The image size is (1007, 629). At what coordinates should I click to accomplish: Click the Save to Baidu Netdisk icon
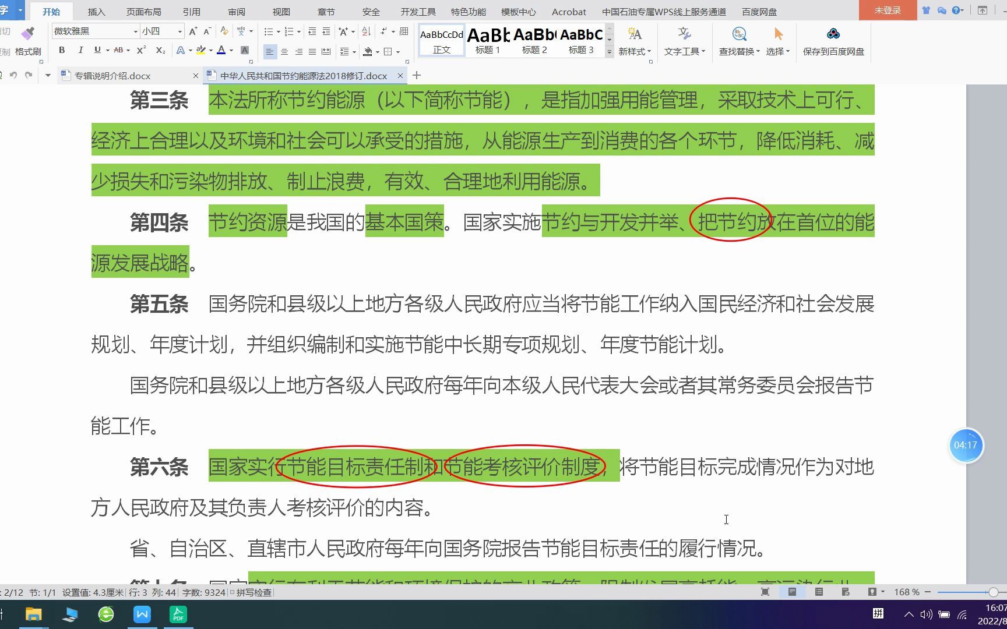833,34
